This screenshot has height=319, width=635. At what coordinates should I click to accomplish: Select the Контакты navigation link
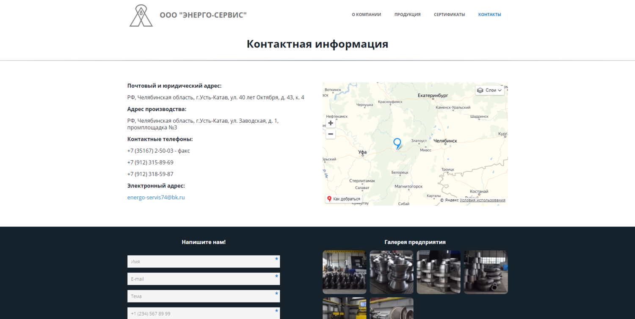click(489, 14)
